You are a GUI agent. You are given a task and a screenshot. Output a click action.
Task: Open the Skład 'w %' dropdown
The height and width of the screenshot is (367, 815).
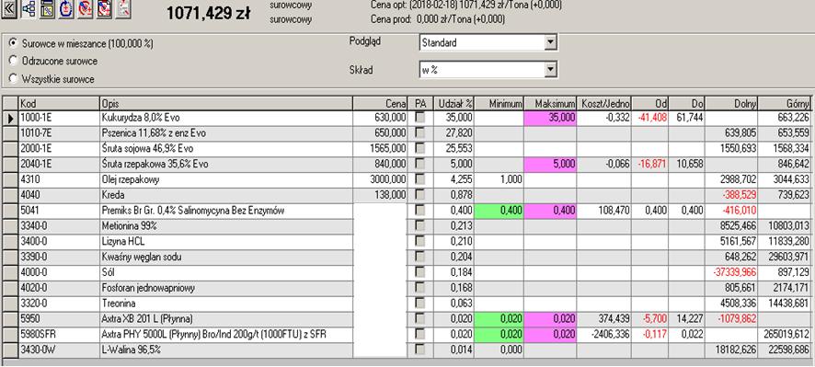(x=551, y=70)
